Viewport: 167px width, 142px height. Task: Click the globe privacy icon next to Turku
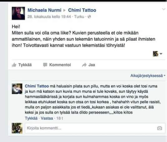point(89,17)
